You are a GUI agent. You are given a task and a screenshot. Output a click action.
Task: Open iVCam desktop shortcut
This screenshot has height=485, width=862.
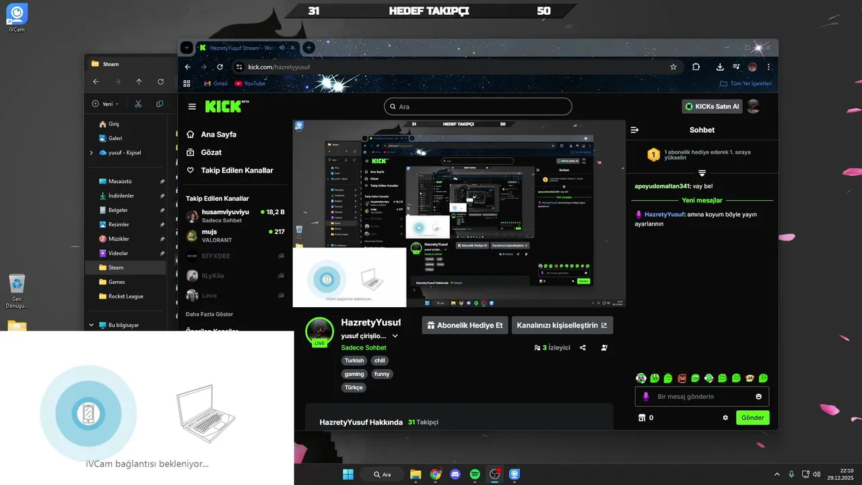click(17, 18)
